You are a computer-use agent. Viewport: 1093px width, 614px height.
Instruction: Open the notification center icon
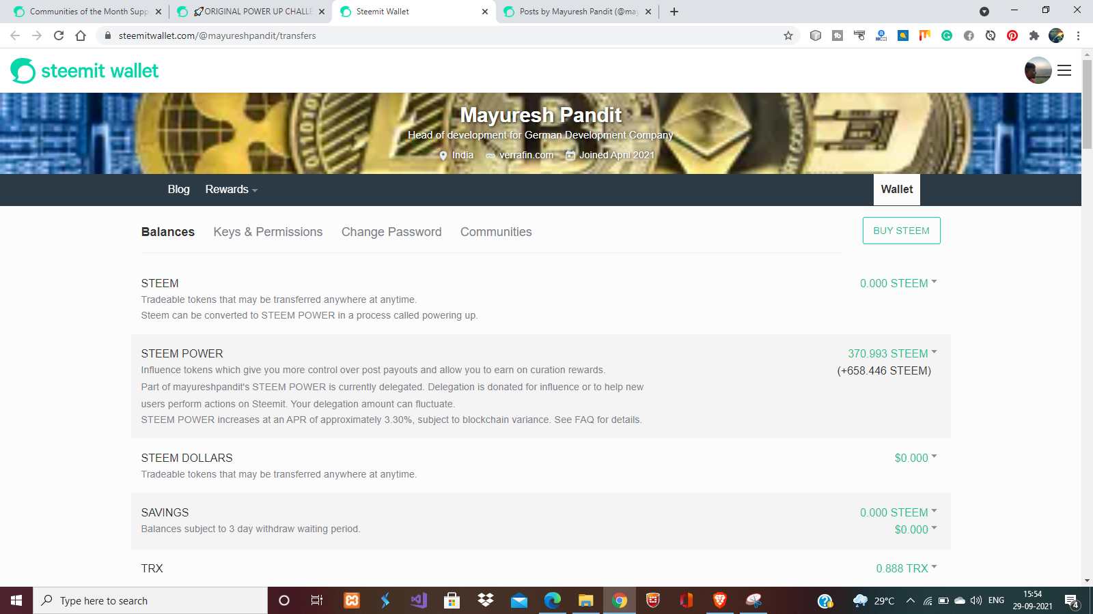[x=1071, y=600]
